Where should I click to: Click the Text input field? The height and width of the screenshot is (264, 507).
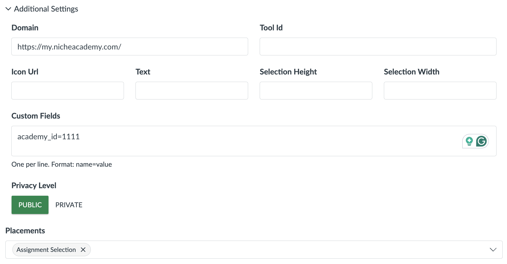tap(191, 91)
